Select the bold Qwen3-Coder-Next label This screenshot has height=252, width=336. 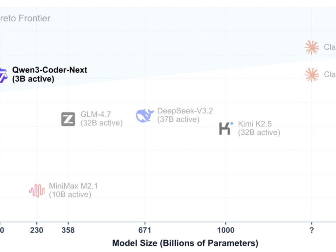49,74
